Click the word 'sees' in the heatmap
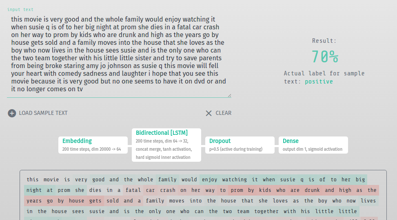This screenshot has height=220, width=397. pos(78,211)
